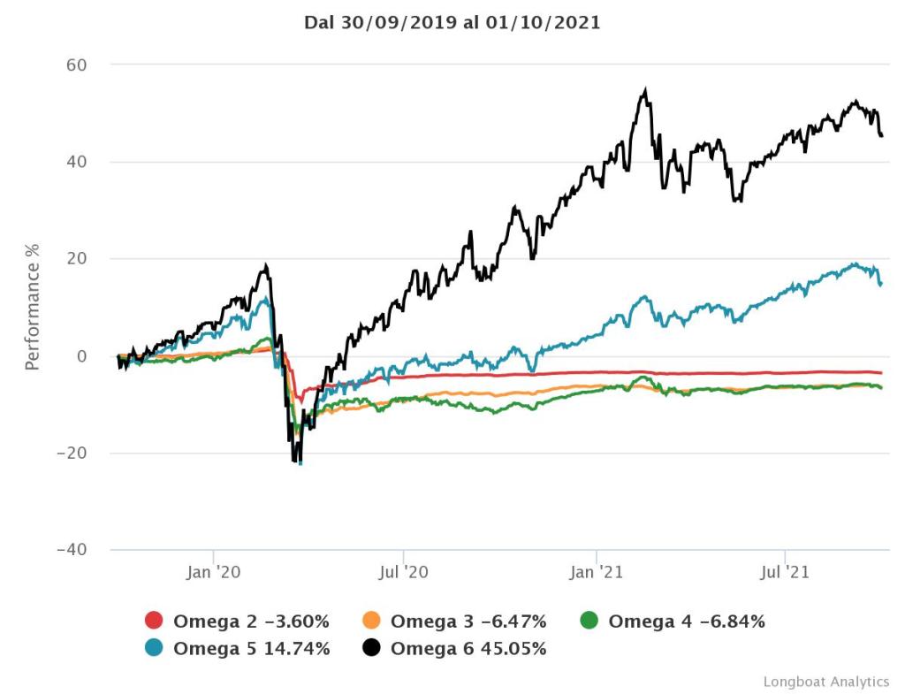Image resolution: width=905 pixels, height=694 pixels.
Task: Open the Longboat Analytics credit link
Action: (825, 682)
